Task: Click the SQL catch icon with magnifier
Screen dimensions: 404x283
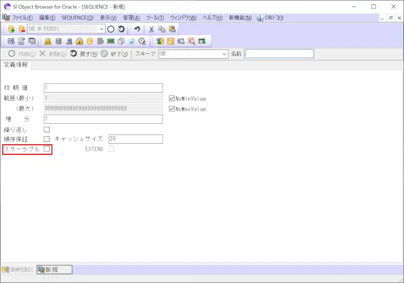Action: (191, 41)
